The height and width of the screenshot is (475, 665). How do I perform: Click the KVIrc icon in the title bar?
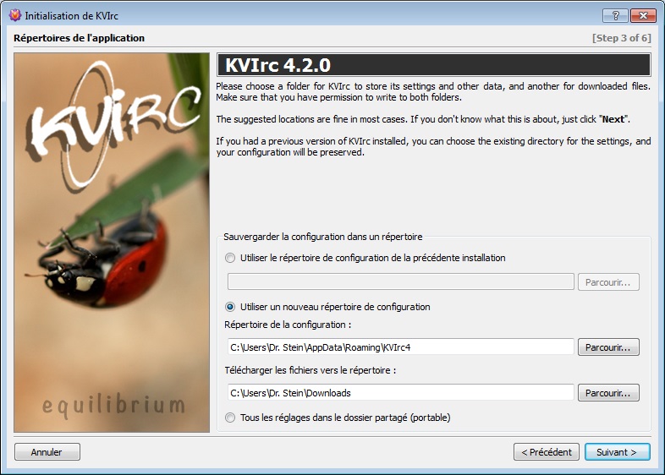[x=14, y=15]
